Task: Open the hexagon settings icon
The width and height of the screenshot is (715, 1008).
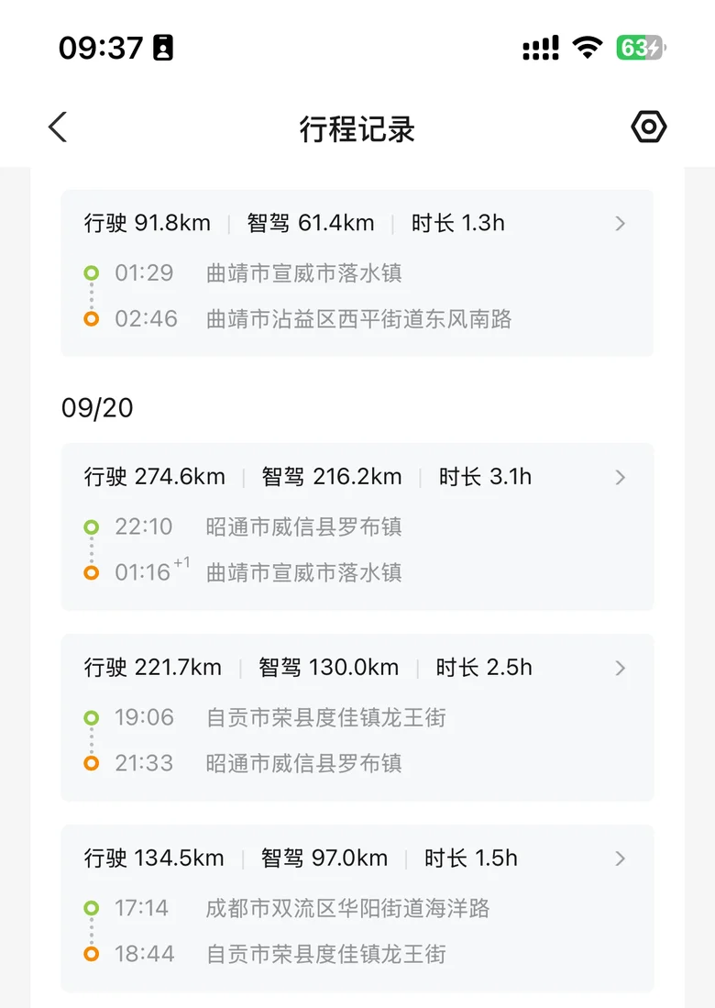Action: [x=648, y=127]
